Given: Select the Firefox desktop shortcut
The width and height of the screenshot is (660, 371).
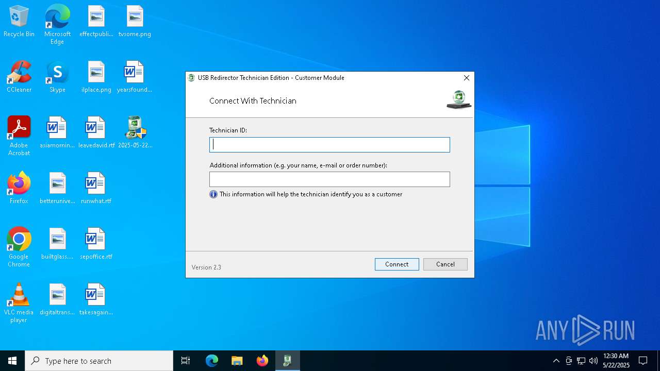Looking at the screenshot, I should 19,189.
